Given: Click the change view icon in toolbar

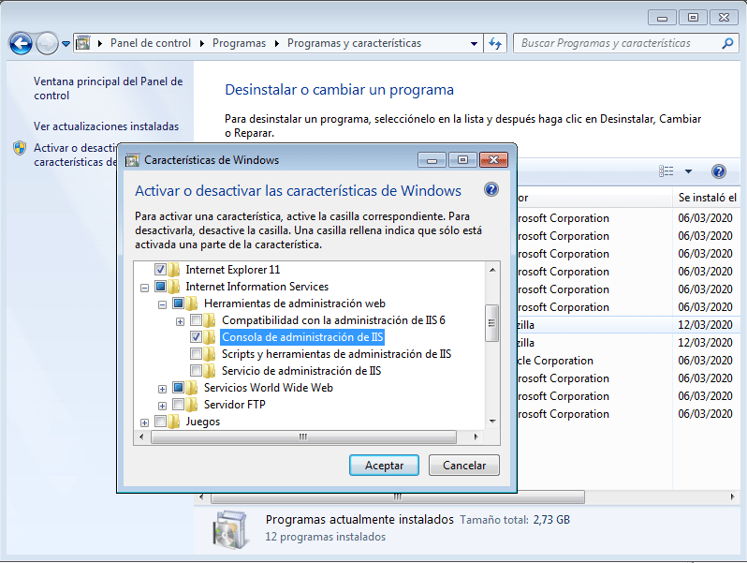Looking at the screenshot, I should pos(666,171).
